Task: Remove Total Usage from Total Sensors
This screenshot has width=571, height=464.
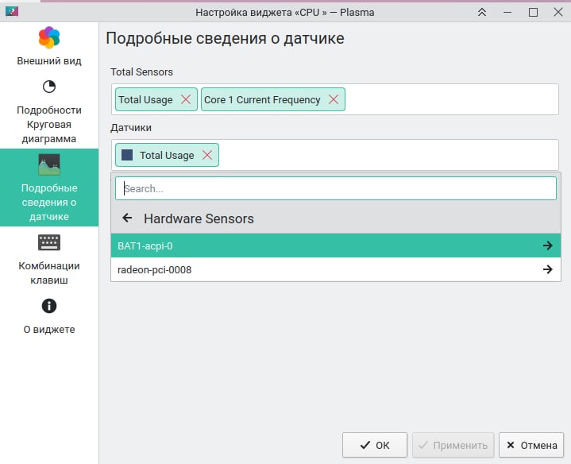Action: pos(186,99)
